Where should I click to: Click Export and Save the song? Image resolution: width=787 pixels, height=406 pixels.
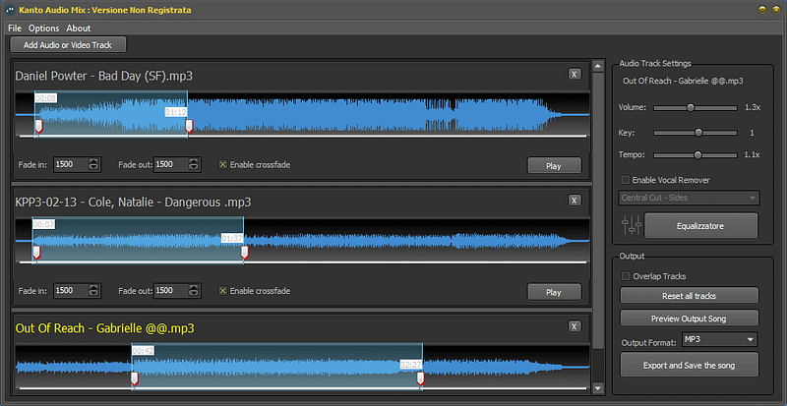coord(690,366)
